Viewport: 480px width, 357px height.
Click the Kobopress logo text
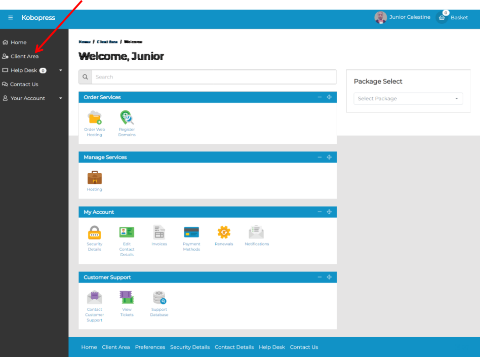[x=38, y=17]
